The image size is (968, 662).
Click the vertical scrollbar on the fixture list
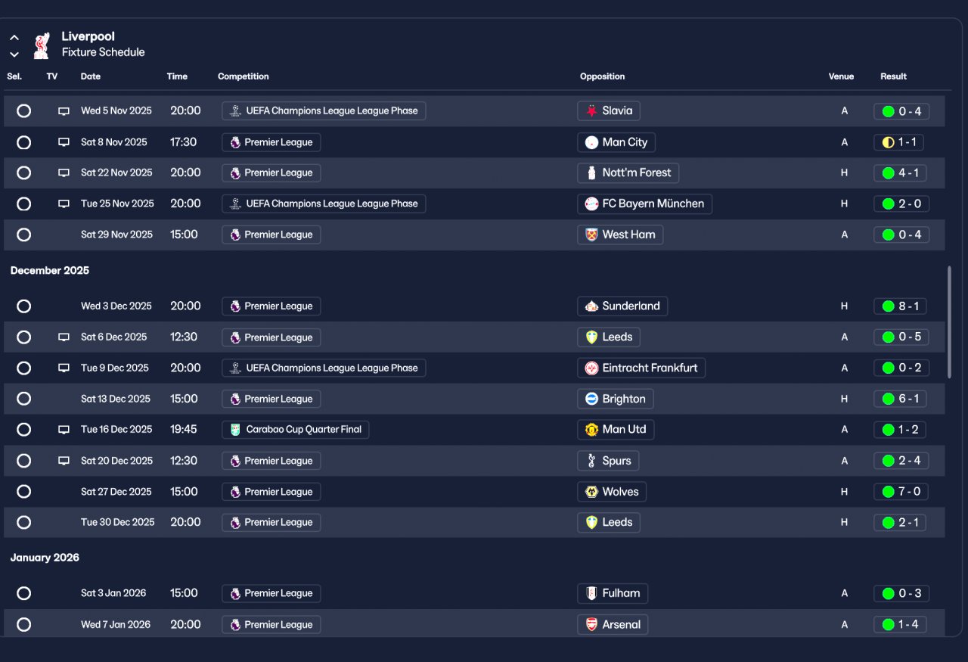pyautogui.click(x=949, y=322)
